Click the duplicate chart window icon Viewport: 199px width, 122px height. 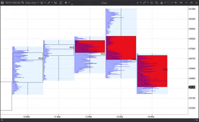click(x=157, y=3)
